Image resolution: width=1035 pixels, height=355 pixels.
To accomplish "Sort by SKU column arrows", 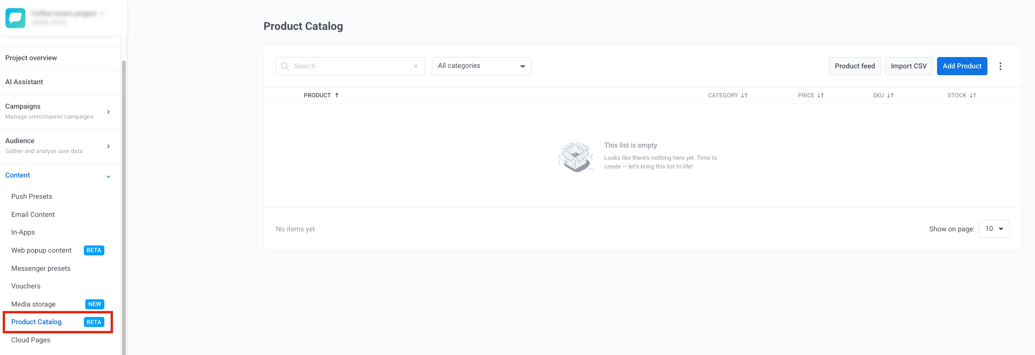I will pos(890,96).
